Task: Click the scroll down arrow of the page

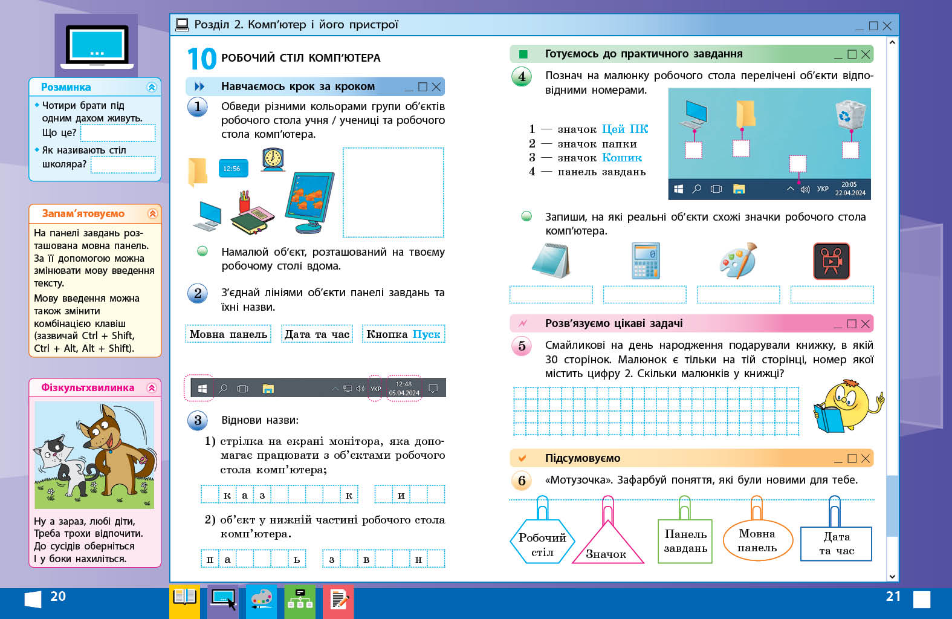Action: tap(892, 577)
